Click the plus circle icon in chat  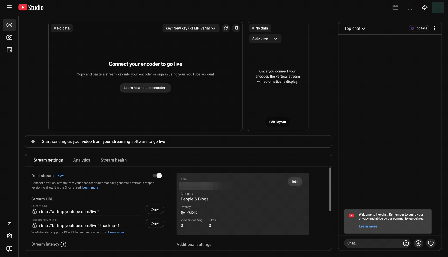[x=418, y=243]
